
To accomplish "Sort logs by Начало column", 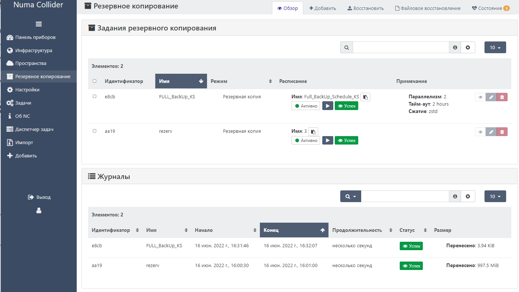I will tap(225, 230).
